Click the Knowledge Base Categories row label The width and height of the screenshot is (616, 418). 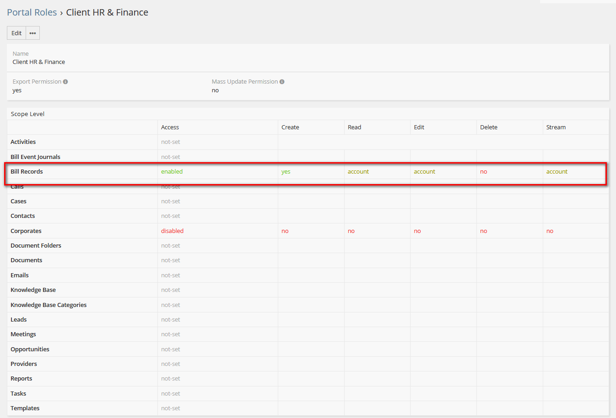pyautogui.click(x=49, y=305)
